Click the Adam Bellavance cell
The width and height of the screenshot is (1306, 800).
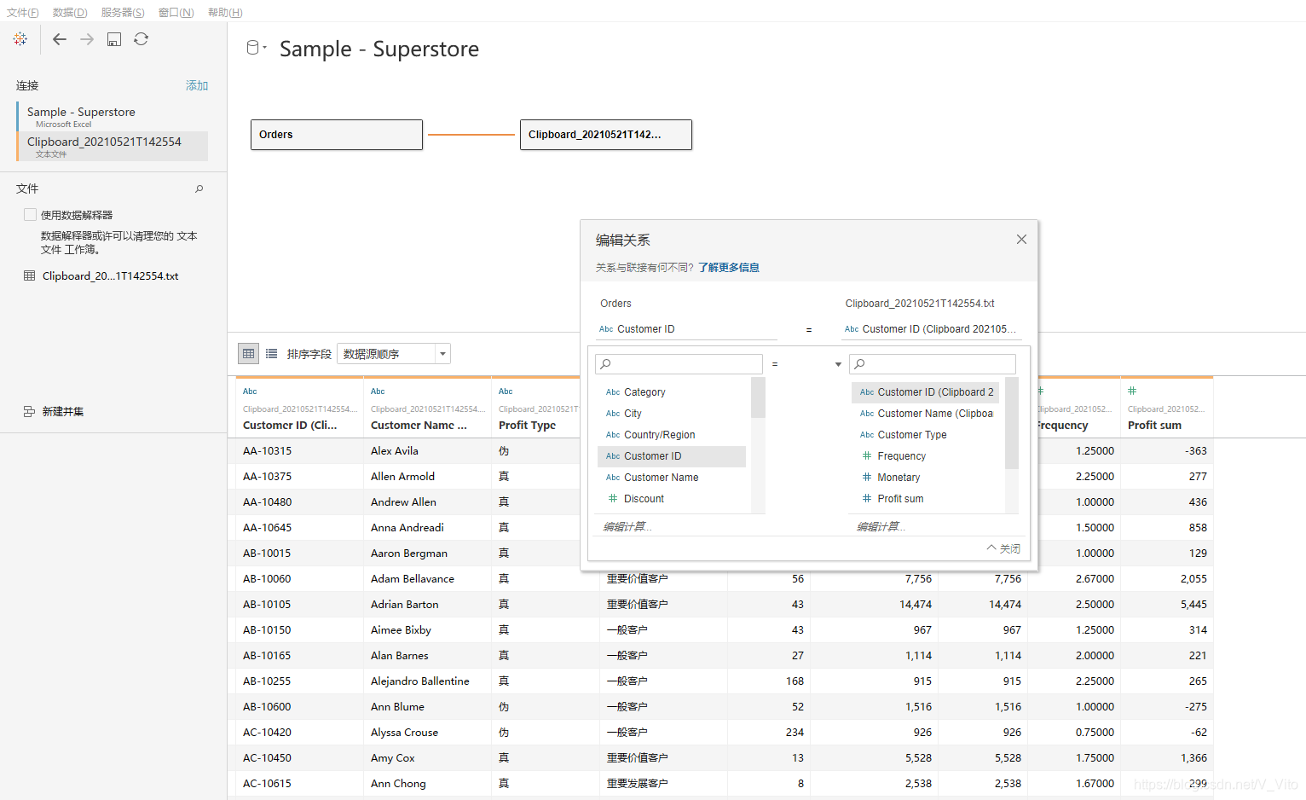coord(427,579)
